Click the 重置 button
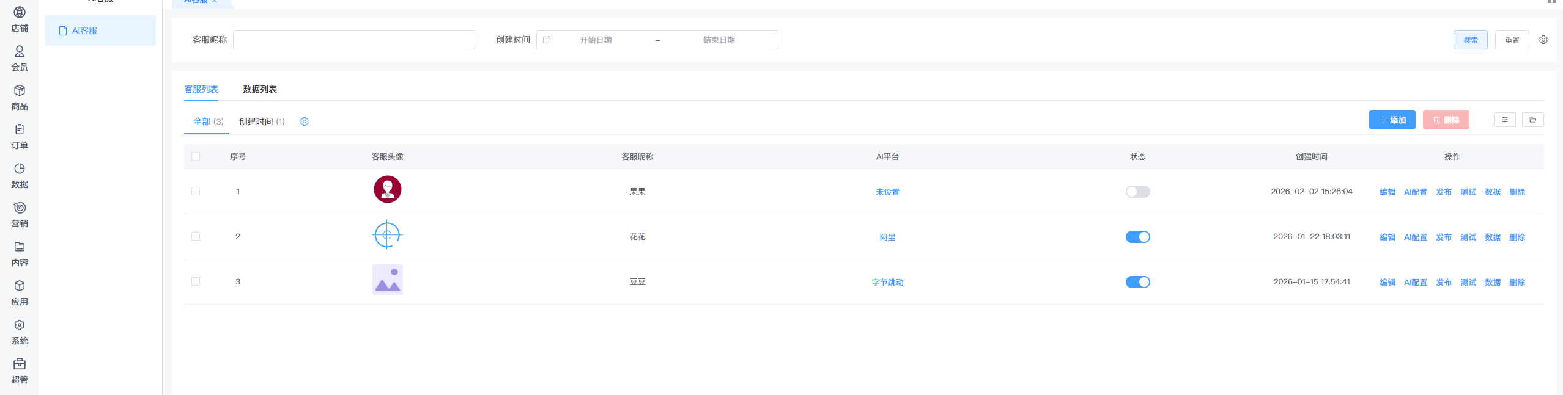1563x395 pixels. click(1512, 40)
